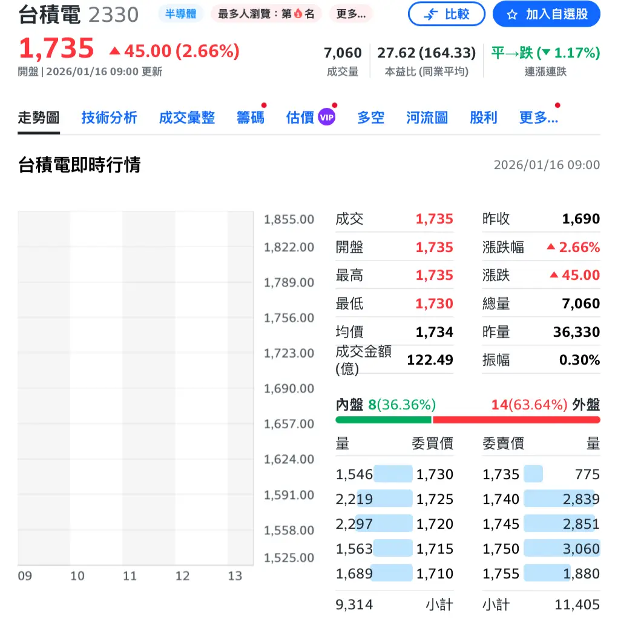The height and width of the screenshot is (619, 618).
Task: Expand the 更多... item in tab bar
Action: point(538,118)
